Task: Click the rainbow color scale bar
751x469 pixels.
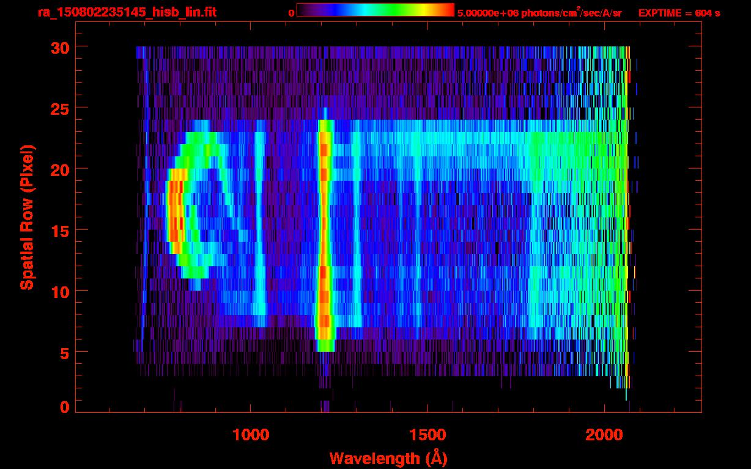Action: [375, 10]
